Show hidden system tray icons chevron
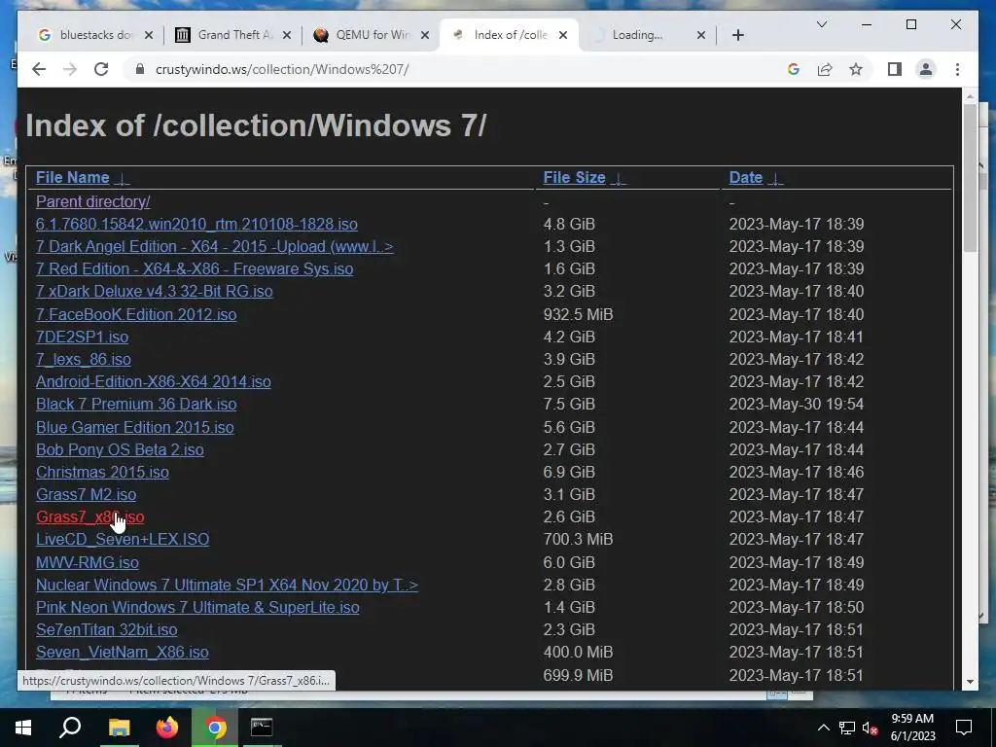This screenshot has width=996, height=747. [x=823, y=728]
